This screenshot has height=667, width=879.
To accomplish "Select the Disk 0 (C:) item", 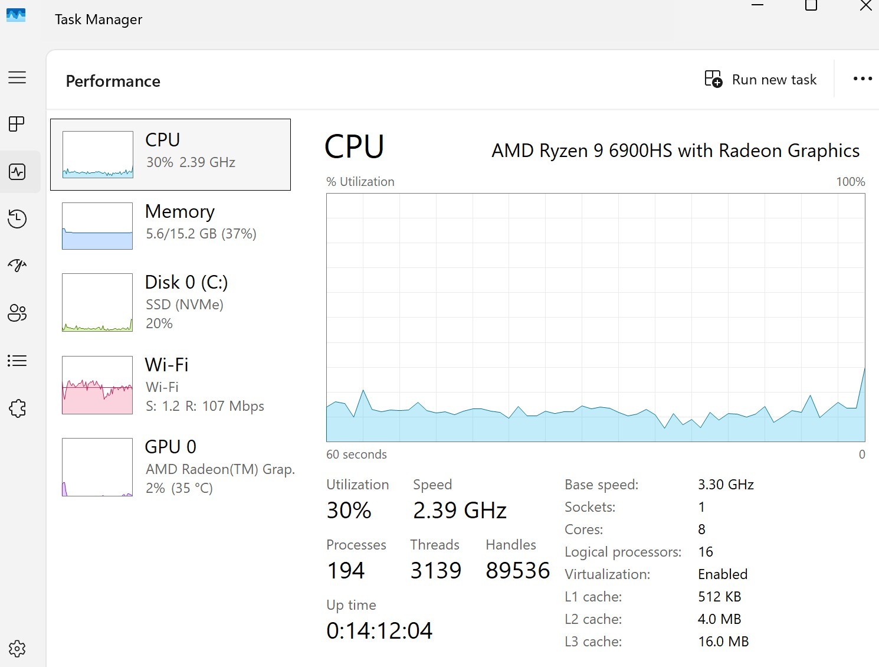I will click(x=170, y=302).
